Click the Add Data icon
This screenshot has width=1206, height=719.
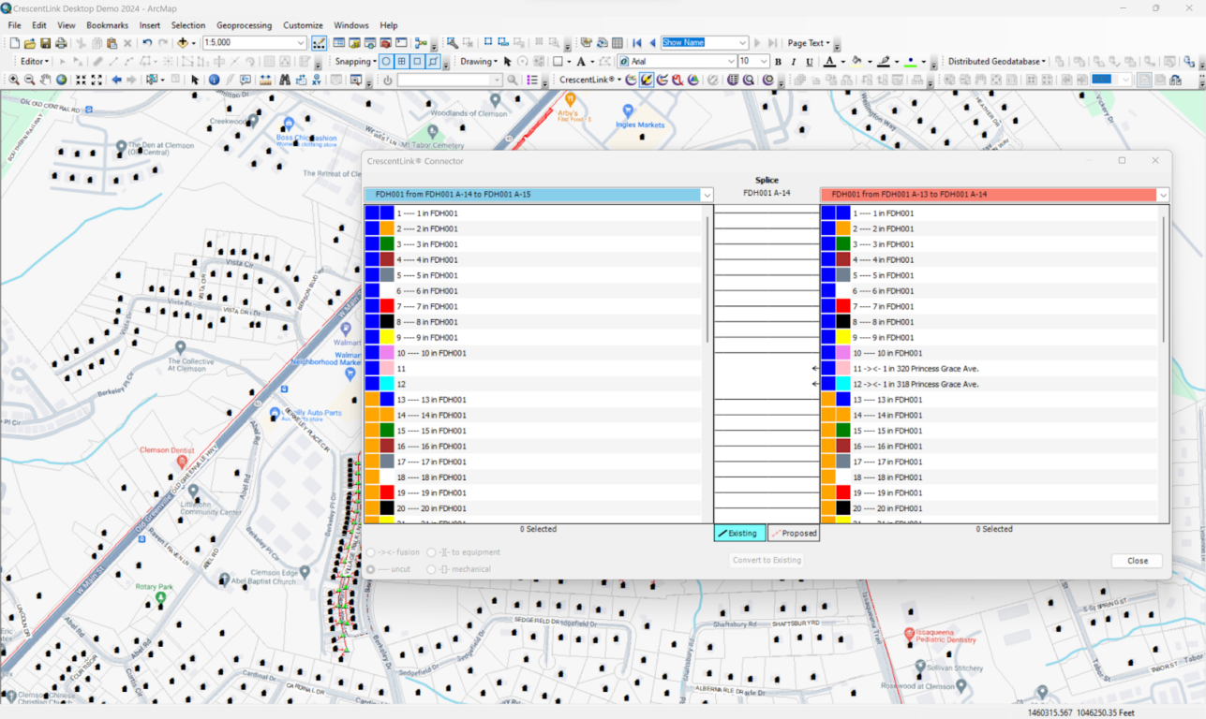click(x=182, y=43)
